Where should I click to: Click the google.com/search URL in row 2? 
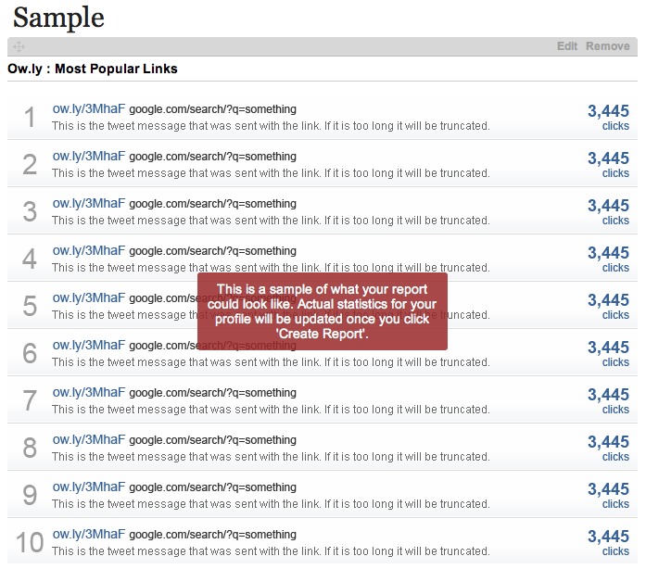pyautogui.click(x=212, y=157)
